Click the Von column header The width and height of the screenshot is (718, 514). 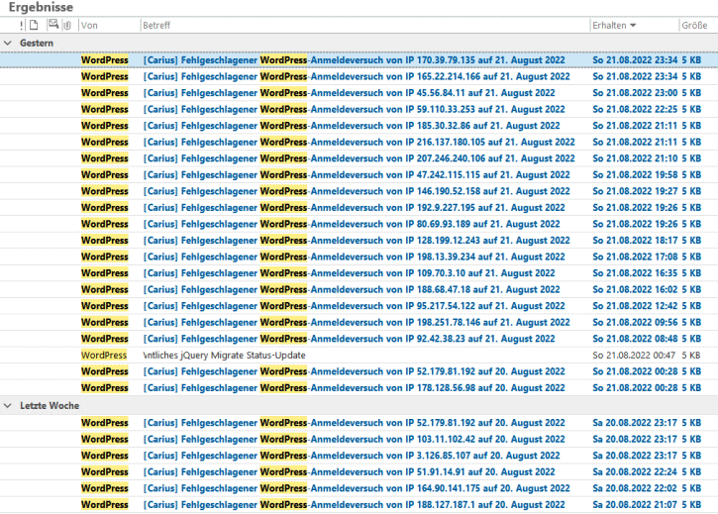click(89, 25)
